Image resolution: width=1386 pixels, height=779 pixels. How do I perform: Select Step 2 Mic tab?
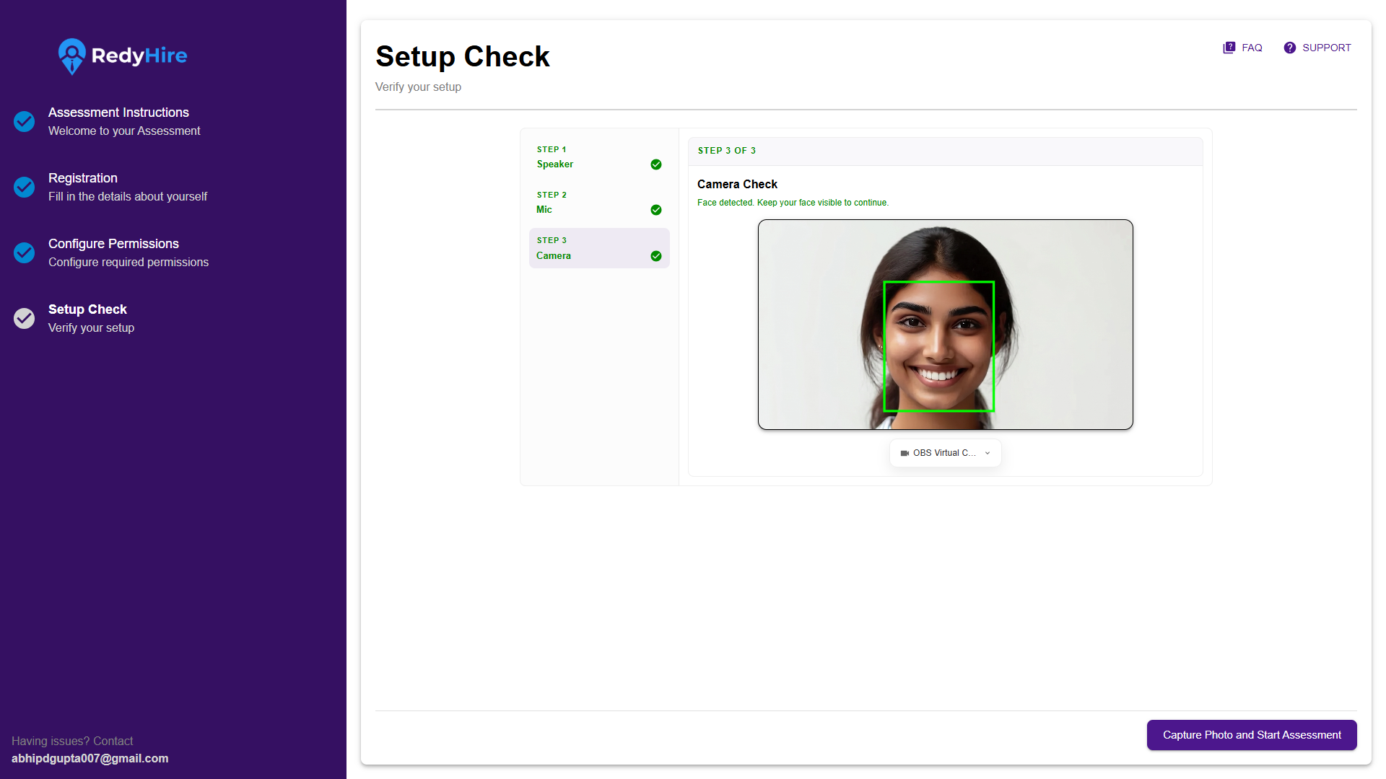click(x=599, y=203)
